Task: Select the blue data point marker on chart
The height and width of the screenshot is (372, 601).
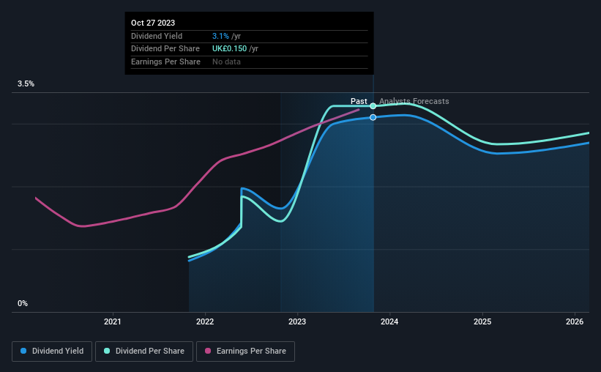Action: point(373,117)
